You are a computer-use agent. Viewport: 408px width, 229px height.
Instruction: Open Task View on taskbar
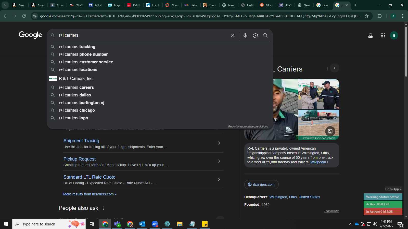click(x=92, y=224)
